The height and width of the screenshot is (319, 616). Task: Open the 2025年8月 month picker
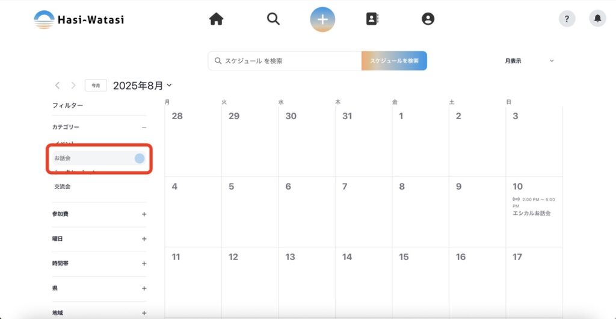tap(142, 86)
